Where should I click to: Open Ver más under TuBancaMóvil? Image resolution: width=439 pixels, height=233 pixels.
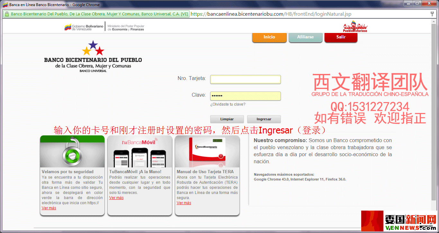[116, 198]
